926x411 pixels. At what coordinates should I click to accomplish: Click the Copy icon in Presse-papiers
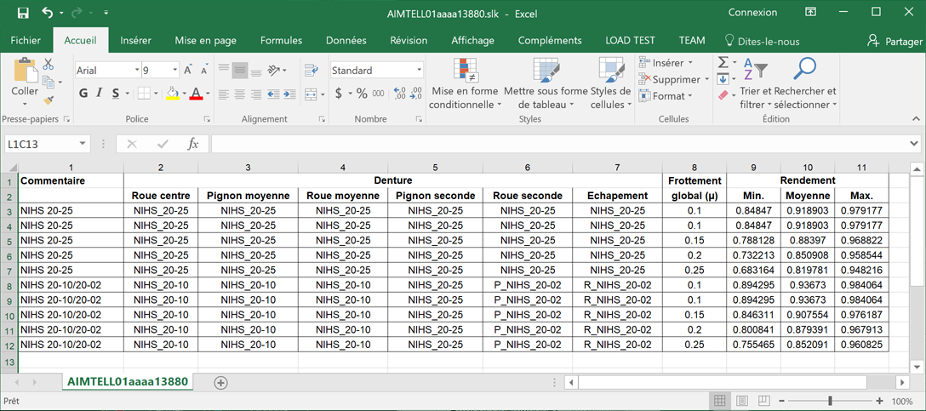(x=48, y=82)
